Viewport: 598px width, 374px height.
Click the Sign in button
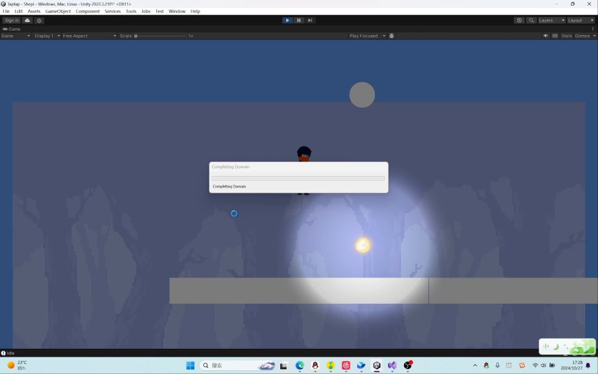point(12,20)
